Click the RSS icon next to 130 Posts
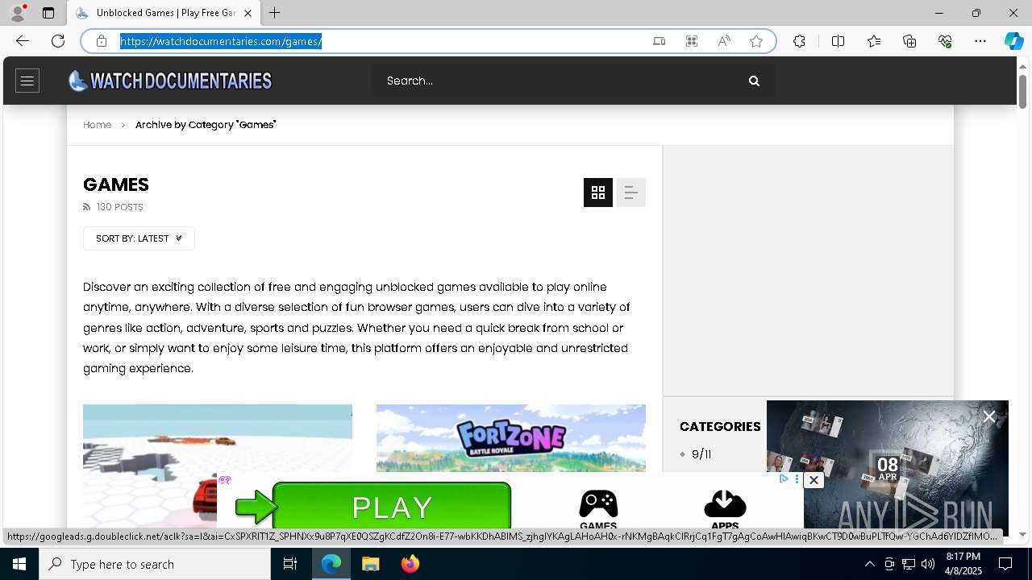The height and width of the screenshot is (580, 1032). pos(87,207)
